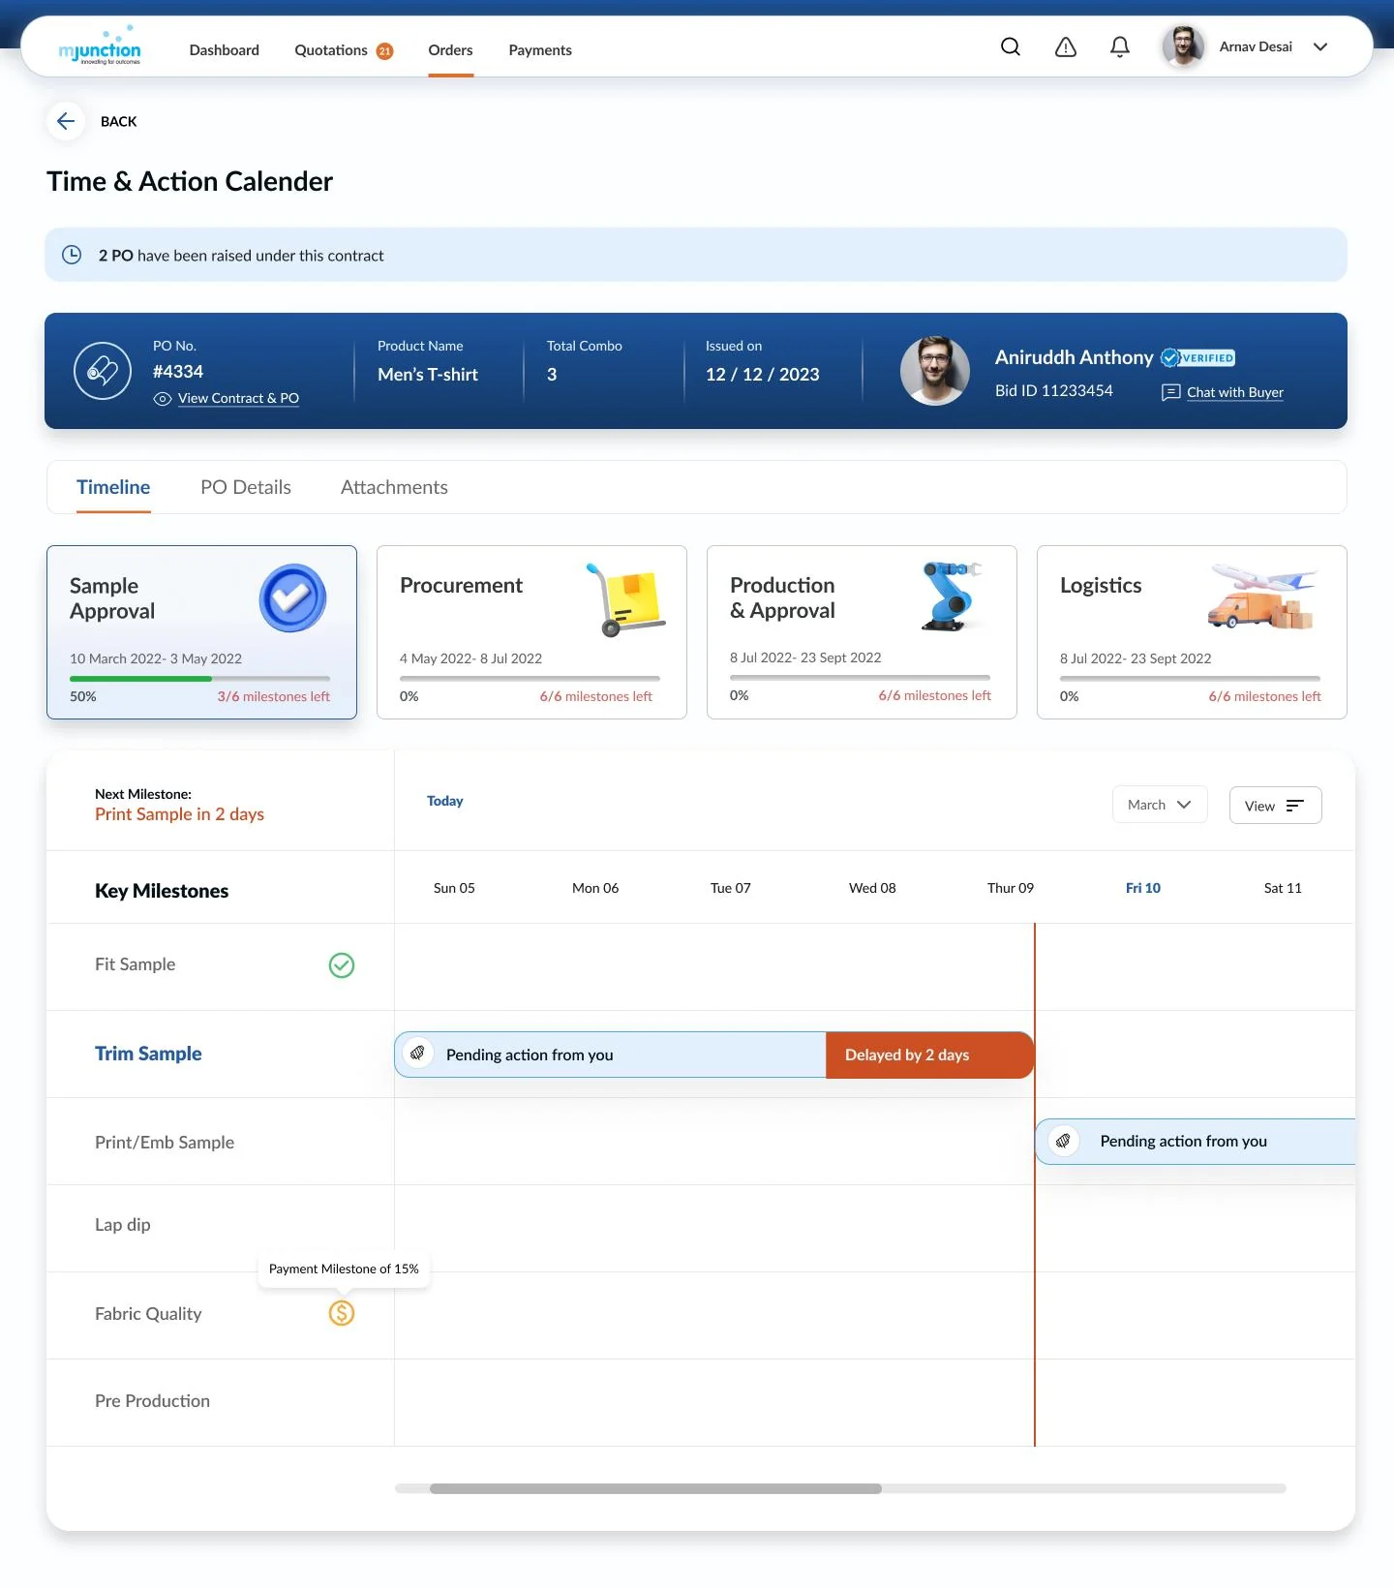This screenshot has height=1590, width=1394.
Task: Click the horizontal timeline scrollbar thumb
Action: point(655,1488)
